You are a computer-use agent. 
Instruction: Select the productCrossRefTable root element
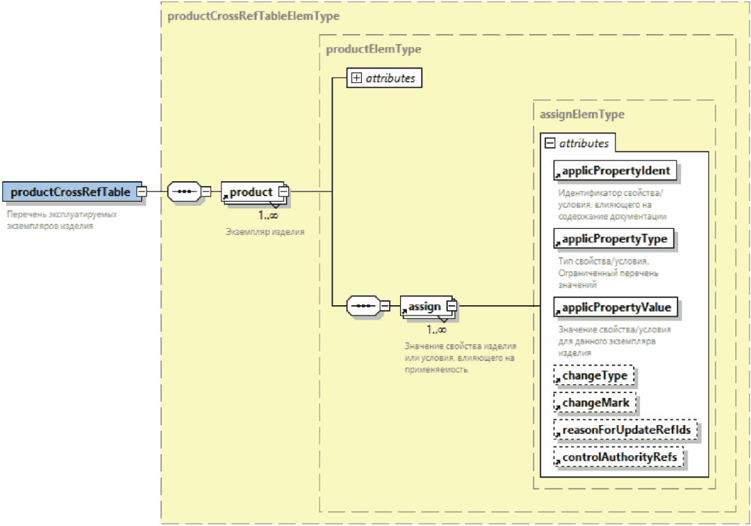[70, 192]
